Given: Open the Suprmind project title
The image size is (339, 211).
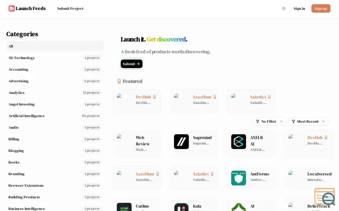Looking at the screenshot, I should [x=202, y=138].
